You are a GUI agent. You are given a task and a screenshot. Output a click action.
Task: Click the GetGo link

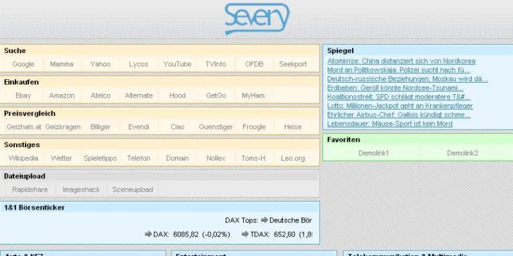pos(215,95)
